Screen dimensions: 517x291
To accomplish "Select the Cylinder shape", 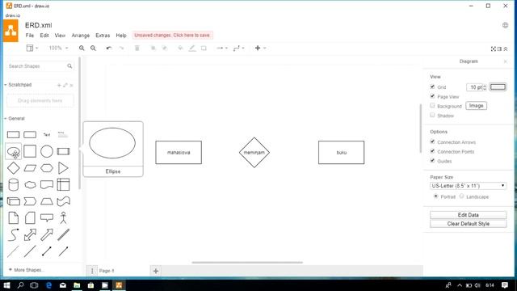I will [13, 185].
